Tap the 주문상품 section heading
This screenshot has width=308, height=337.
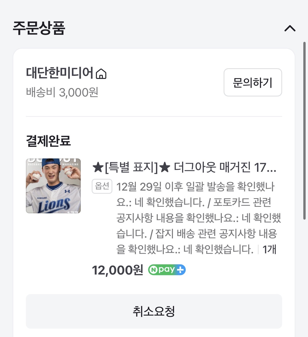(x=39, y=28)
